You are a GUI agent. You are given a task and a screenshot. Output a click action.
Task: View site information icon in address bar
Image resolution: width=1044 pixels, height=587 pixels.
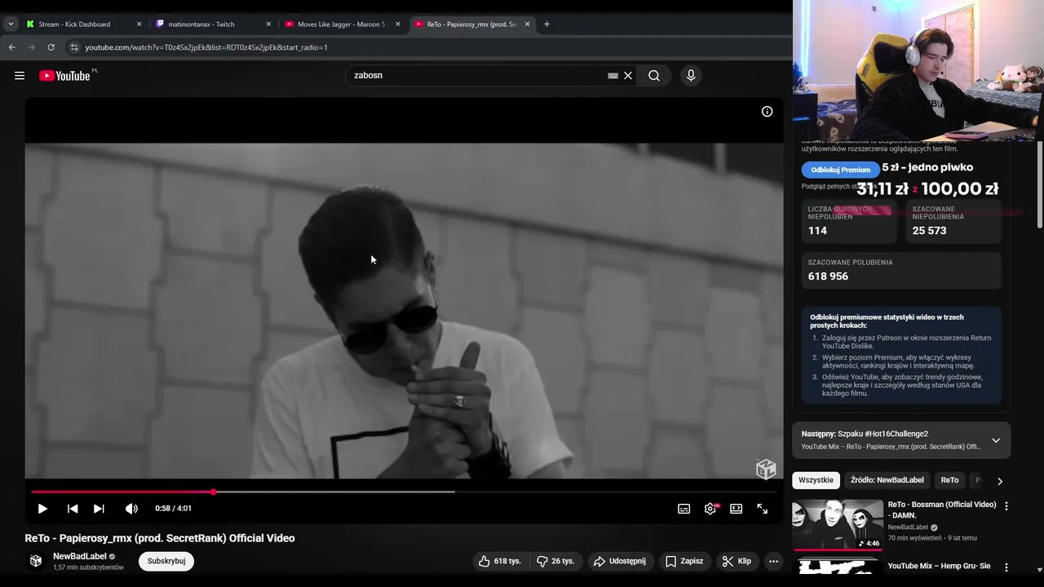click(x=74, y=47)
